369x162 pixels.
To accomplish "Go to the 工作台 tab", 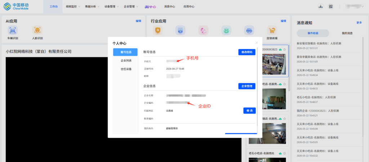I will pos(53,6).
